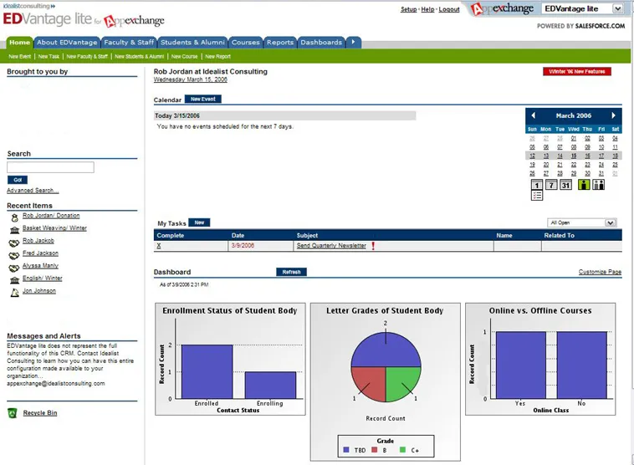Open Reports tab
This screenshot has width=634, height=465.
point(280,42)
